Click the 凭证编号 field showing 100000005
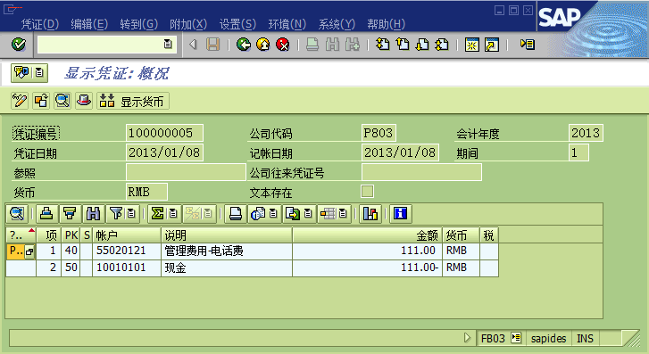The image size is (649, 354). point(164,133)
